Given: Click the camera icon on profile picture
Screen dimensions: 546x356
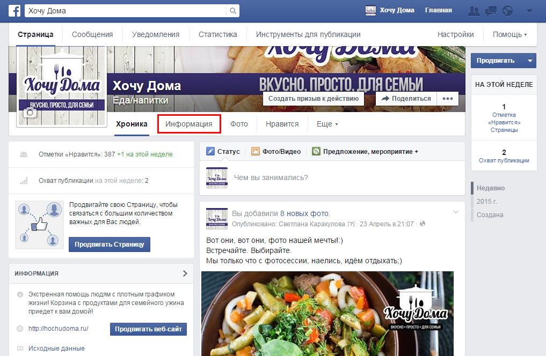Looking at the screenshot, I should [x=30, y=113].
